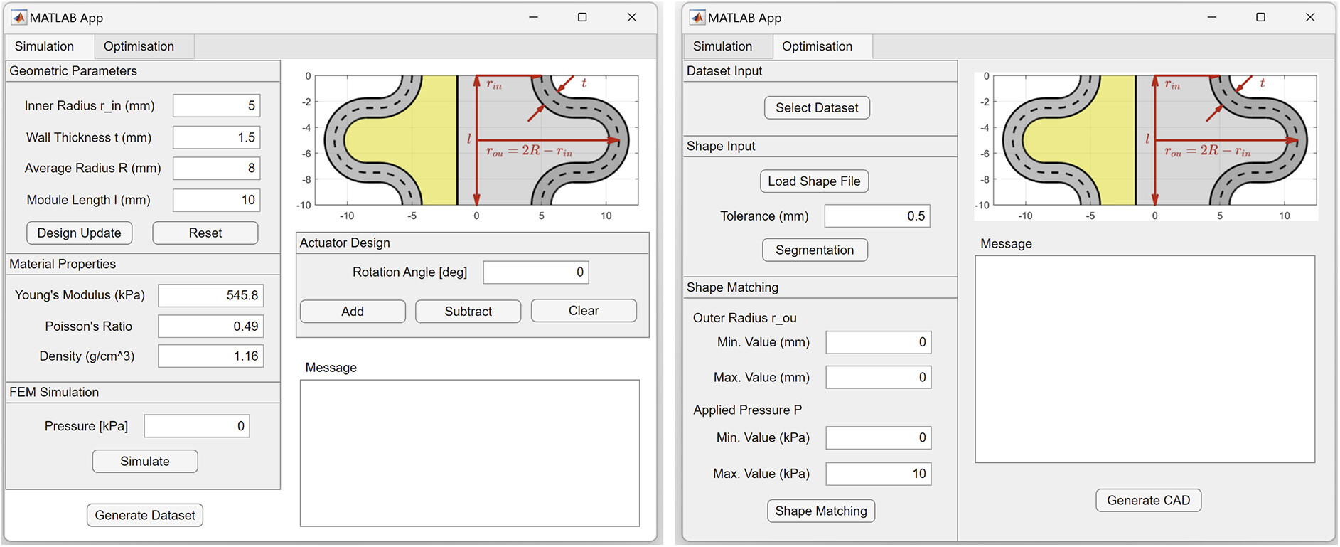Viewport: 1340px width, 547px height.
Task: Click Generate CAD
Action: click(x=1148, y=501)
